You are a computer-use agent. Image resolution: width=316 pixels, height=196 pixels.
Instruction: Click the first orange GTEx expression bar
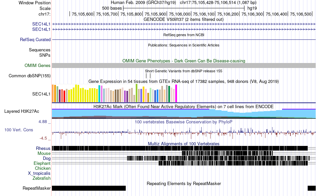(53, 94)
